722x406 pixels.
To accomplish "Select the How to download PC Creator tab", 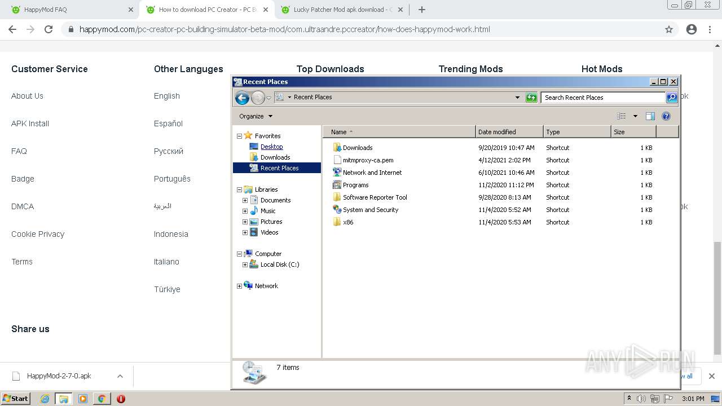I will point(206,10).
